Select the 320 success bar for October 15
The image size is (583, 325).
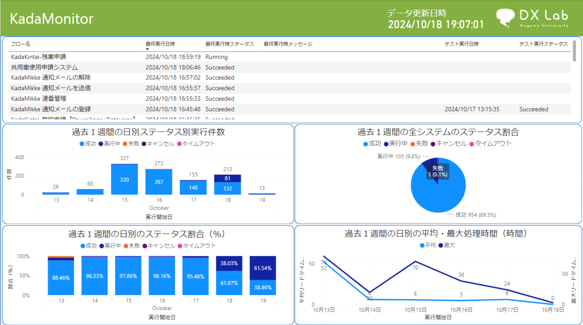coord(124,180)
